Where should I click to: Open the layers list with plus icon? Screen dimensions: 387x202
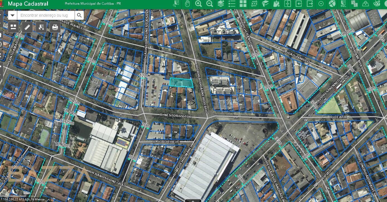tap(221, 4)
